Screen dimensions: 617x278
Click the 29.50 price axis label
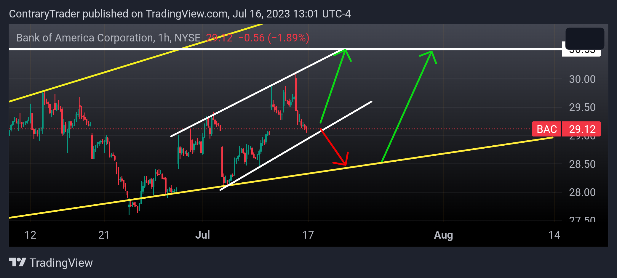582,107
